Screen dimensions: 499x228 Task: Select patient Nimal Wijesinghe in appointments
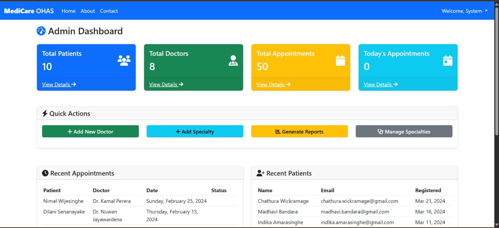(63, 201)
